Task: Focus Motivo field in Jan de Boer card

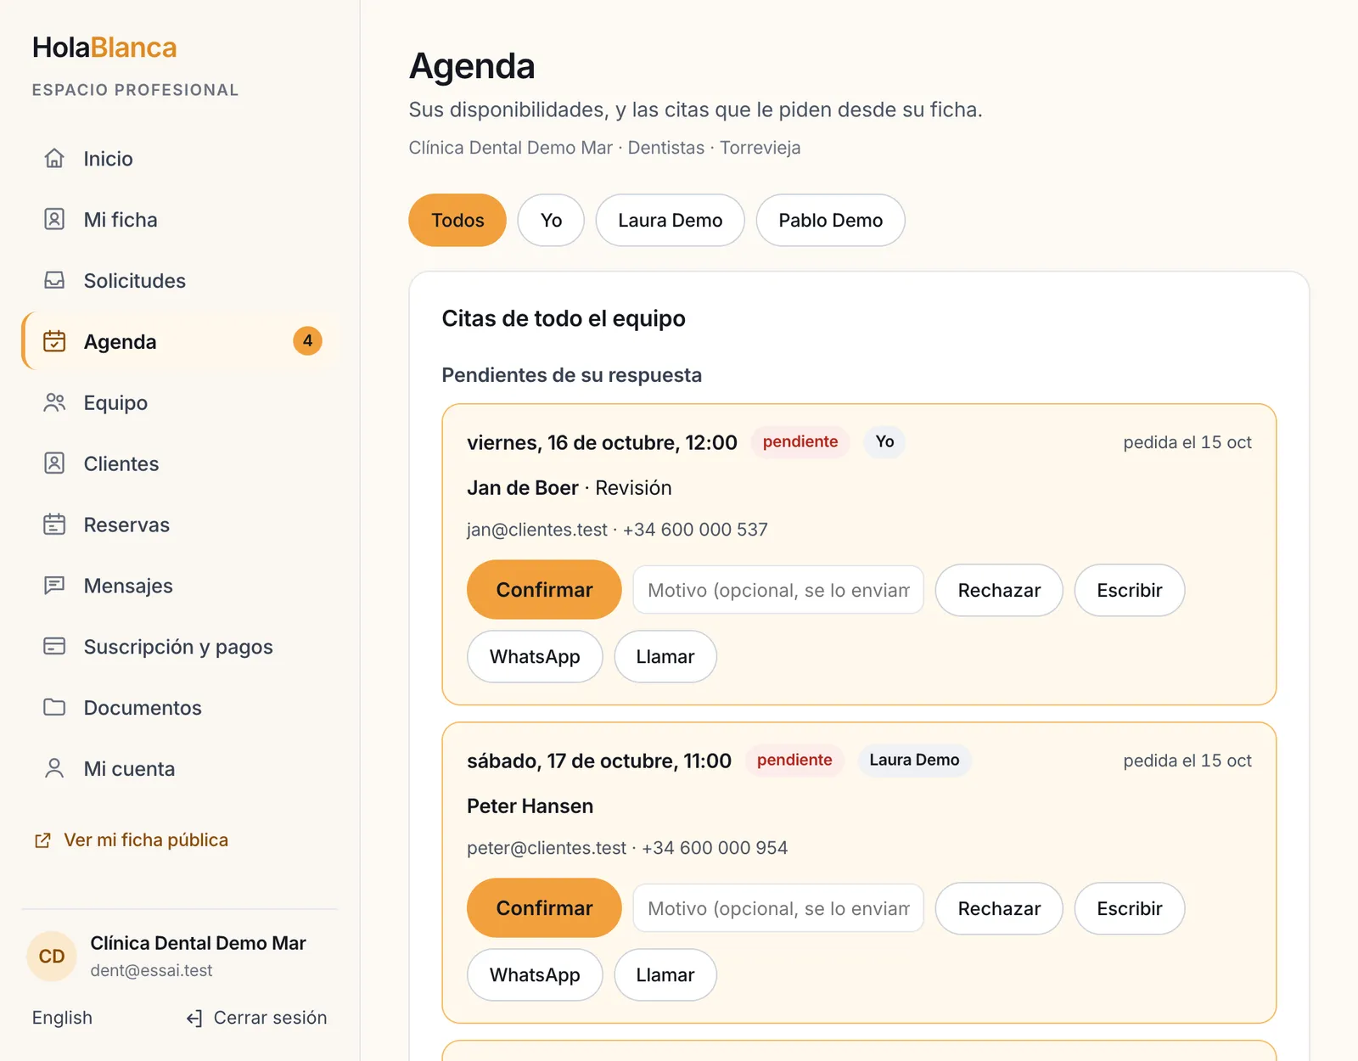Action: point(778,590)
